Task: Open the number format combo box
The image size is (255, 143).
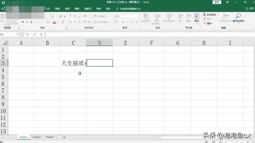Action: click(127, 16)
